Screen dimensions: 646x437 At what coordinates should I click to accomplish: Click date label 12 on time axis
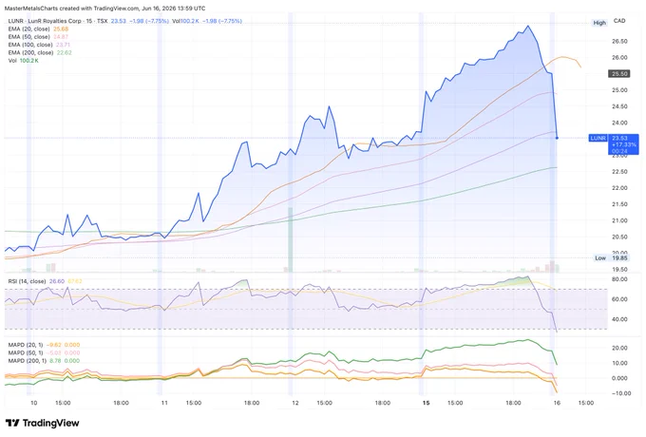pyautogui.click(x=295, y=403)
